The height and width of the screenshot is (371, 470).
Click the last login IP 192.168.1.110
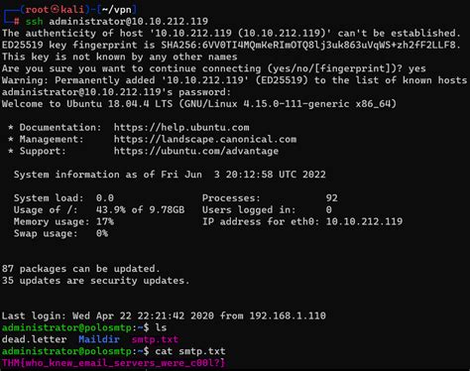coord(288,315)
